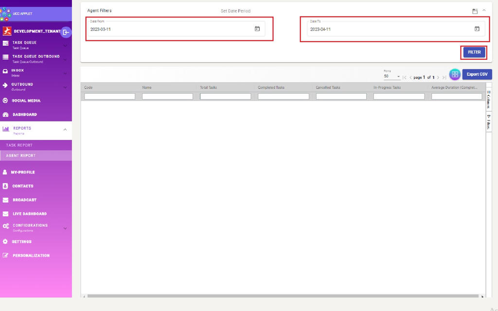The image size is (498, 311).
Task: Click the sidebar collapse arrow icon
Action: tap(66, 32)
